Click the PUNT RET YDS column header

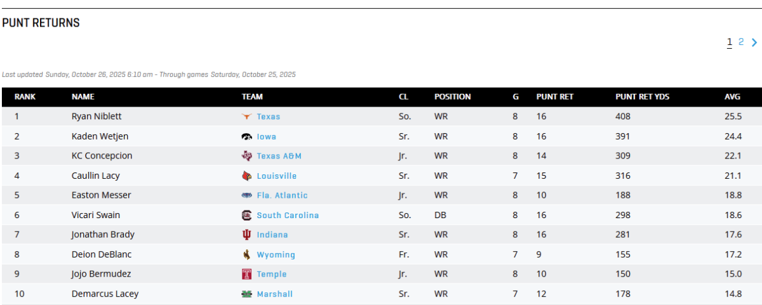[642, 97]
